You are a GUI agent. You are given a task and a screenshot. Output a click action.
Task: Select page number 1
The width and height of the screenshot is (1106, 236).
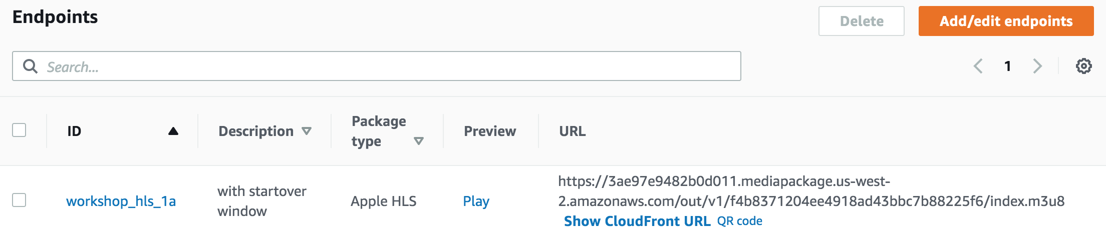click(x=1007, y=66)
